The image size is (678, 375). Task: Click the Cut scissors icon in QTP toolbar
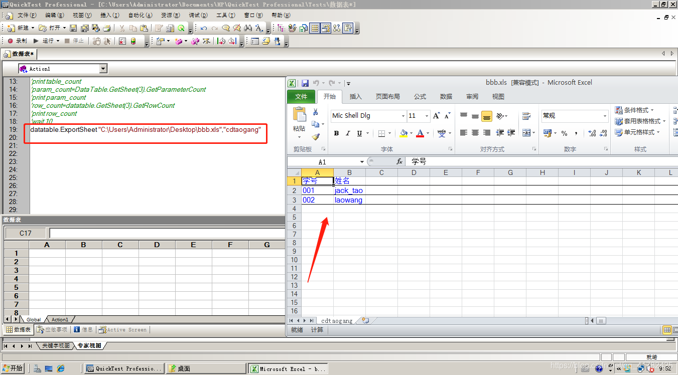(122, 28)
